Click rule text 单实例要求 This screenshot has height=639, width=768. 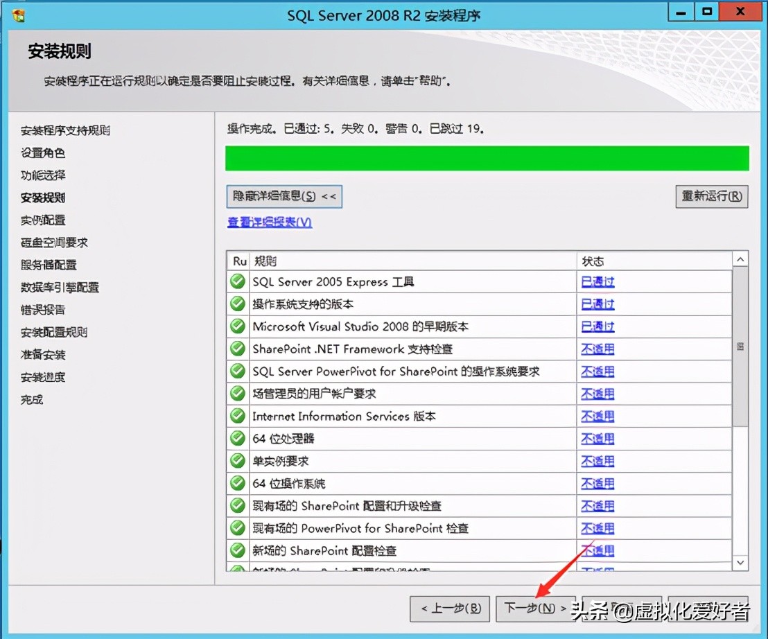[x=280, y=461]
